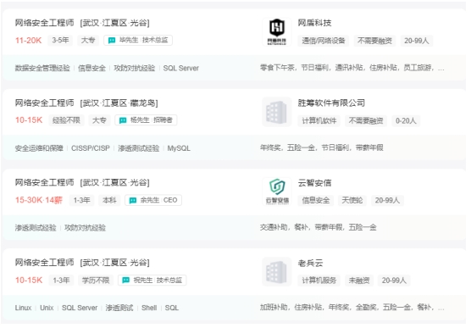
Task: Click chat icon beside 毕先生 技术总监
Action: coord(112,41)
